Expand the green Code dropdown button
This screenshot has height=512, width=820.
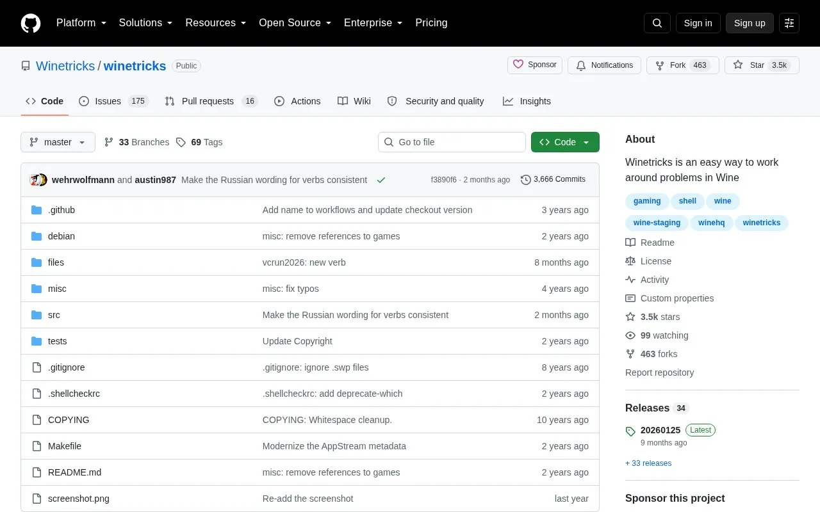pyautogui.click(x=565, y=142)
